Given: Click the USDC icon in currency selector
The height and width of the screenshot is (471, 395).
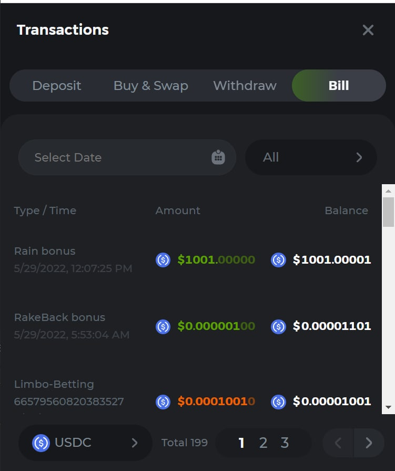Looking at the screenshot, I should [x=41, y=443].
